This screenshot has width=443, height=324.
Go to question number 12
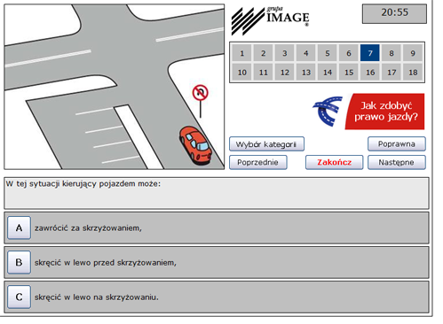[284, 72]
